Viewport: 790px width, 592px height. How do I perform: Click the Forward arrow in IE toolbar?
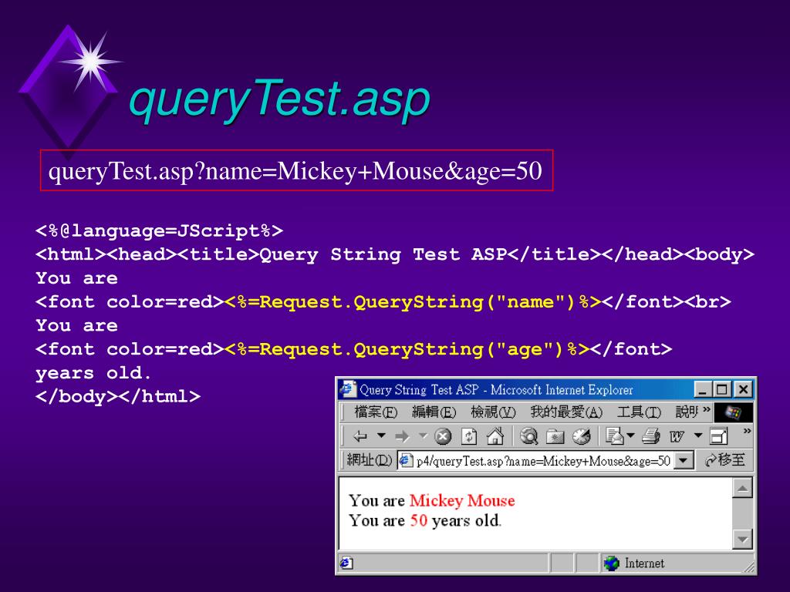tap(402, 436)
